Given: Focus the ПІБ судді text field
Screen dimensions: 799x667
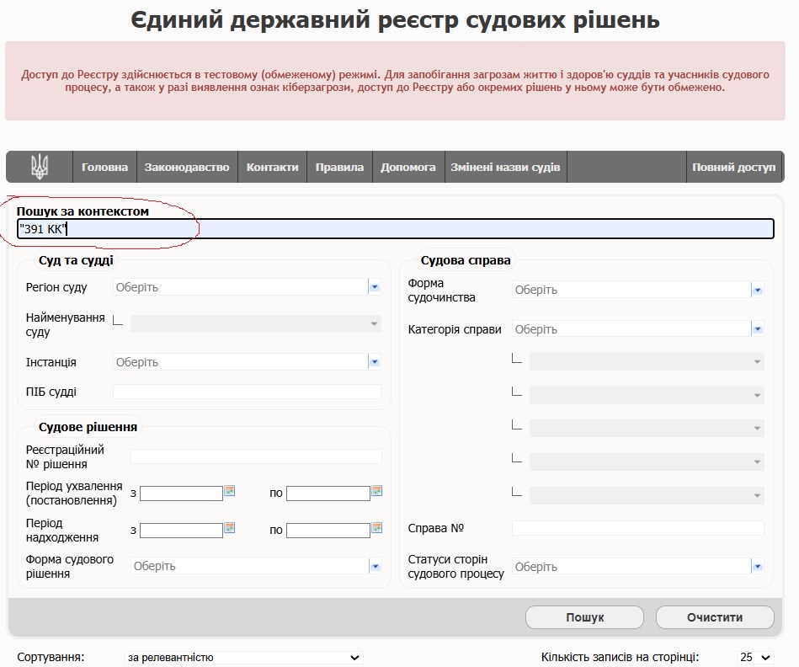Looking at the screenshot, I should [x=248, y=392].
